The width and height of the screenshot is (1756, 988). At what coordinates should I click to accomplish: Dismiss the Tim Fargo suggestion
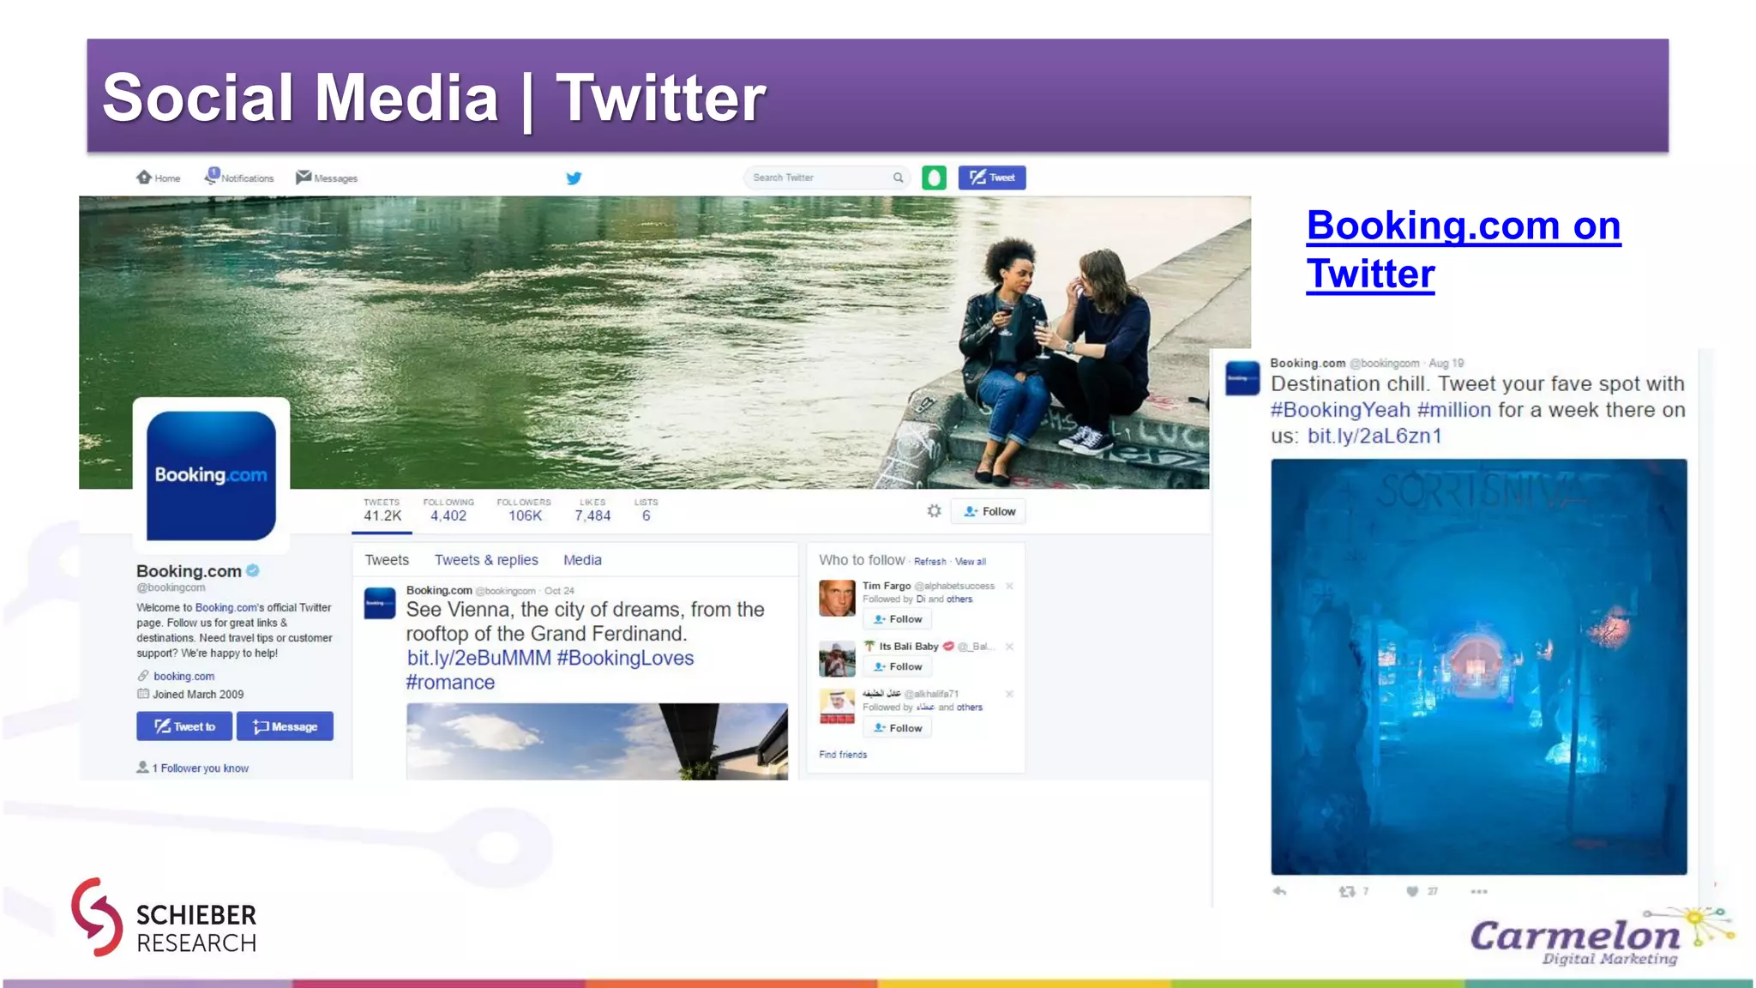pyautogui.click(x=1009, y=586)
